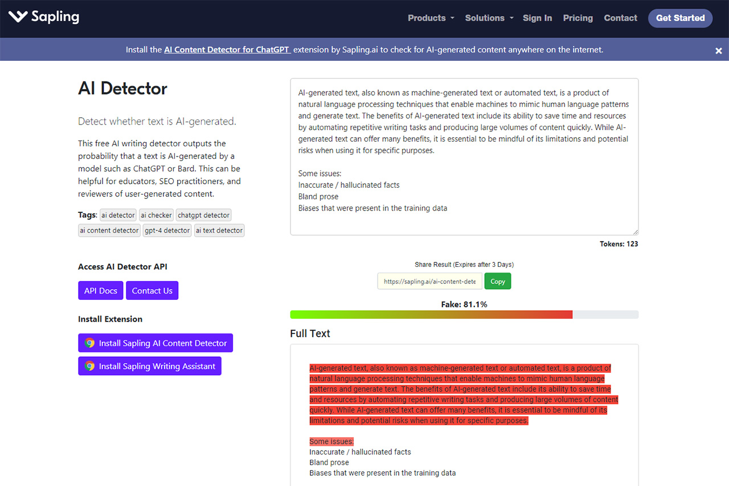Select the chatgpt detector tag

coord(203,215)
